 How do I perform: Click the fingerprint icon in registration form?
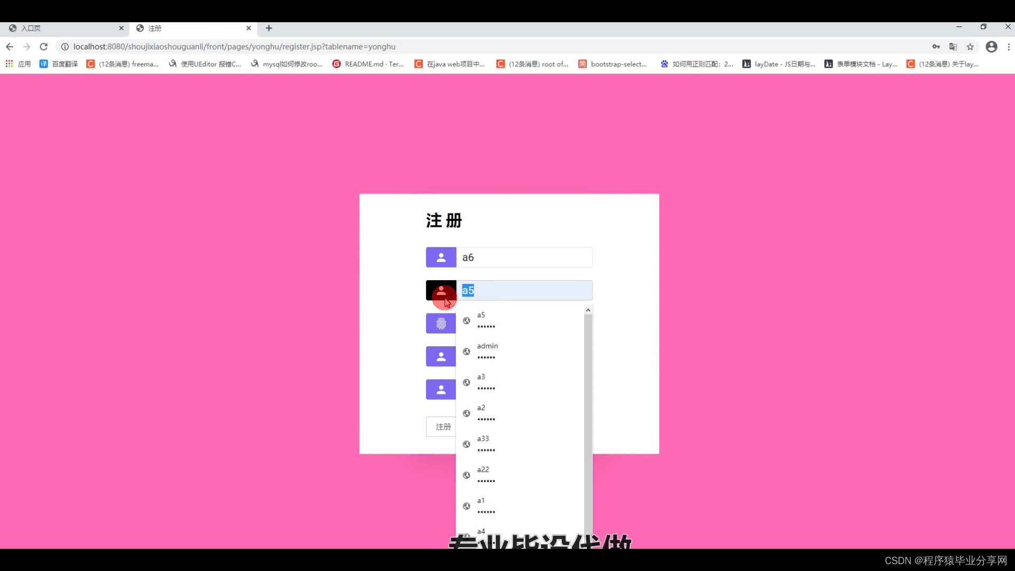pyautogui.click(x=441, y=324)
